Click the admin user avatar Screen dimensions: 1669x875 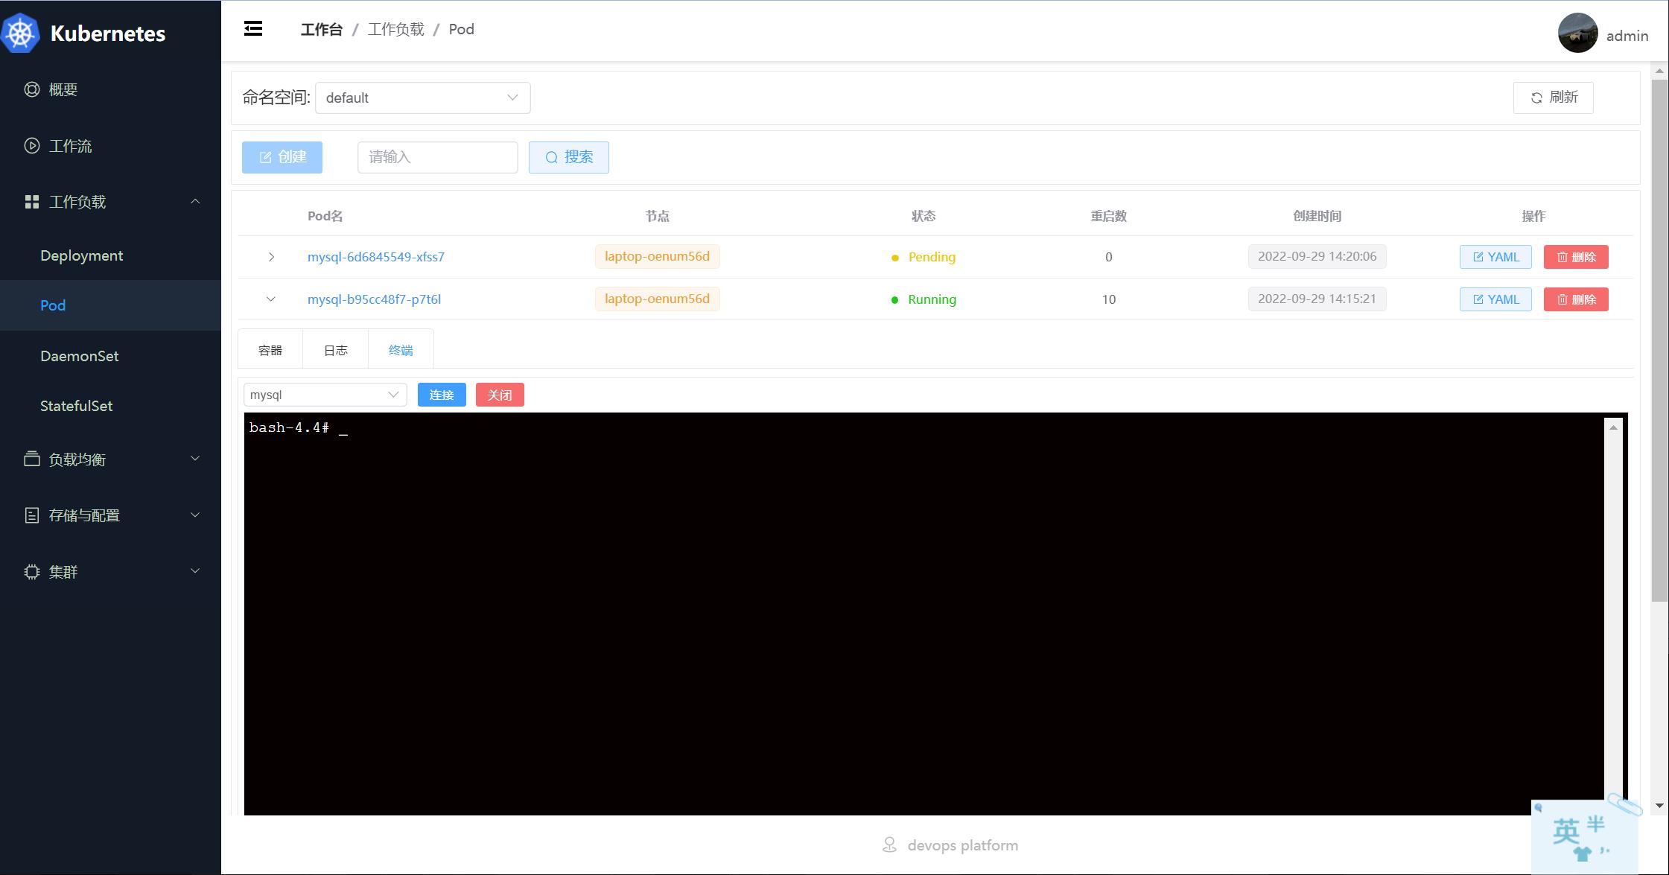(1577, 34)
